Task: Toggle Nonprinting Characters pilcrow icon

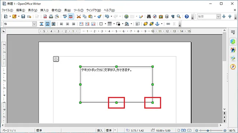Action: pos(173,16)
